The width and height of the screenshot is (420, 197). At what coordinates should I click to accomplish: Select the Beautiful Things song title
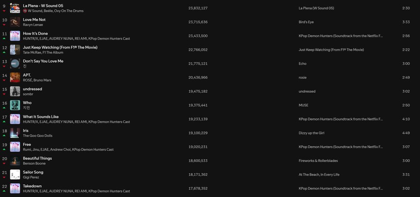(x=37, y=158)
